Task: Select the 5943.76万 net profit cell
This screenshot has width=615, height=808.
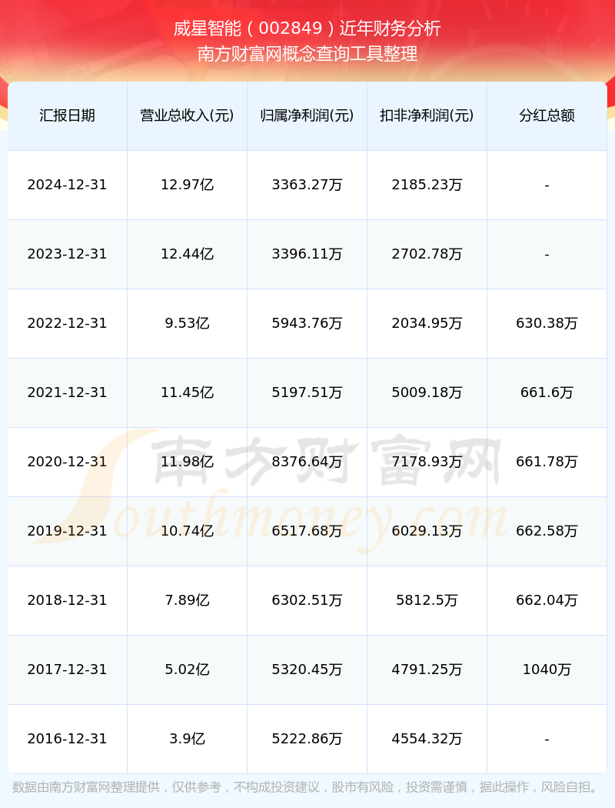Action: coord(307,323)
